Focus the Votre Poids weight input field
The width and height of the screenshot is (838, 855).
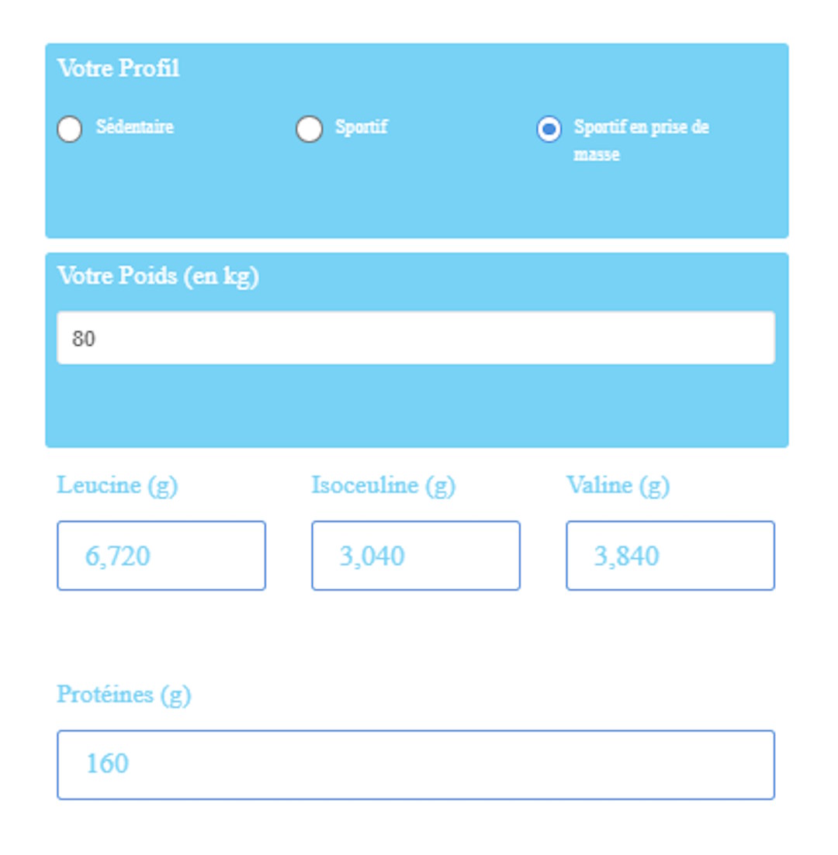pyautogui.click(x=416, y=338)
